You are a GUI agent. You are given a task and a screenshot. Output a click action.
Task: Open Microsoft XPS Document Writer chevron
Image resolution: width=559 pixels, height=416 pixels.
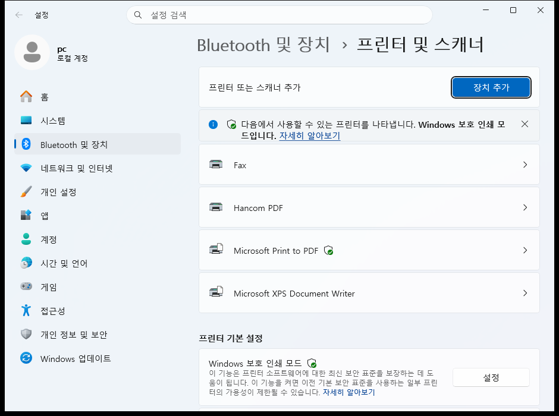(525, 293)
